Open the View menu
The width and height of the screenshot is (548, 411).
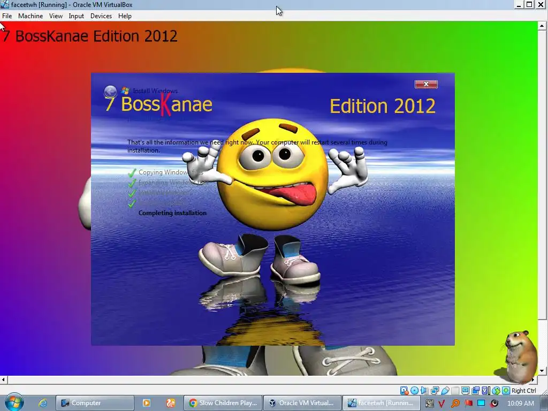pyautogui.click(x=56, y=16)
